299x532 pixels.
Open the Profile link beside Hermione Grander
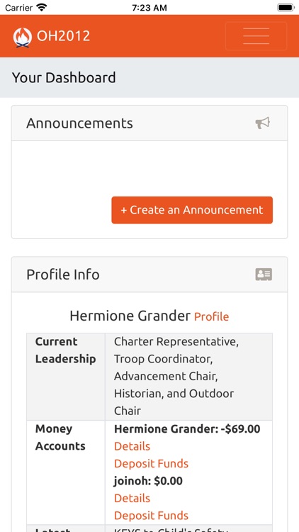[212, 316]
